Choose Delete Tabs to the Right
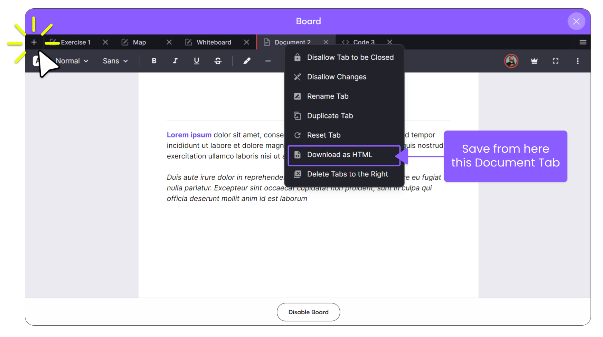This screenshot has width=603, height=337. (x=345, y=174)
